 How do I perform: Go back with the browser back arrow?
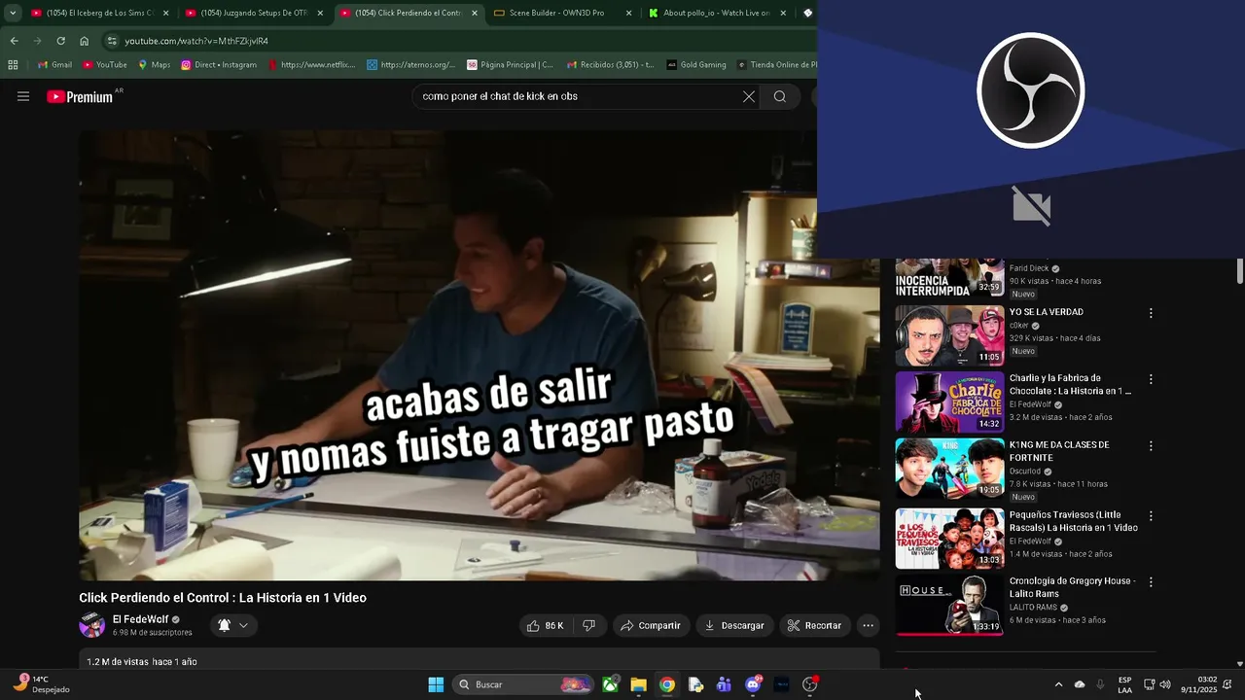[14, 41]
